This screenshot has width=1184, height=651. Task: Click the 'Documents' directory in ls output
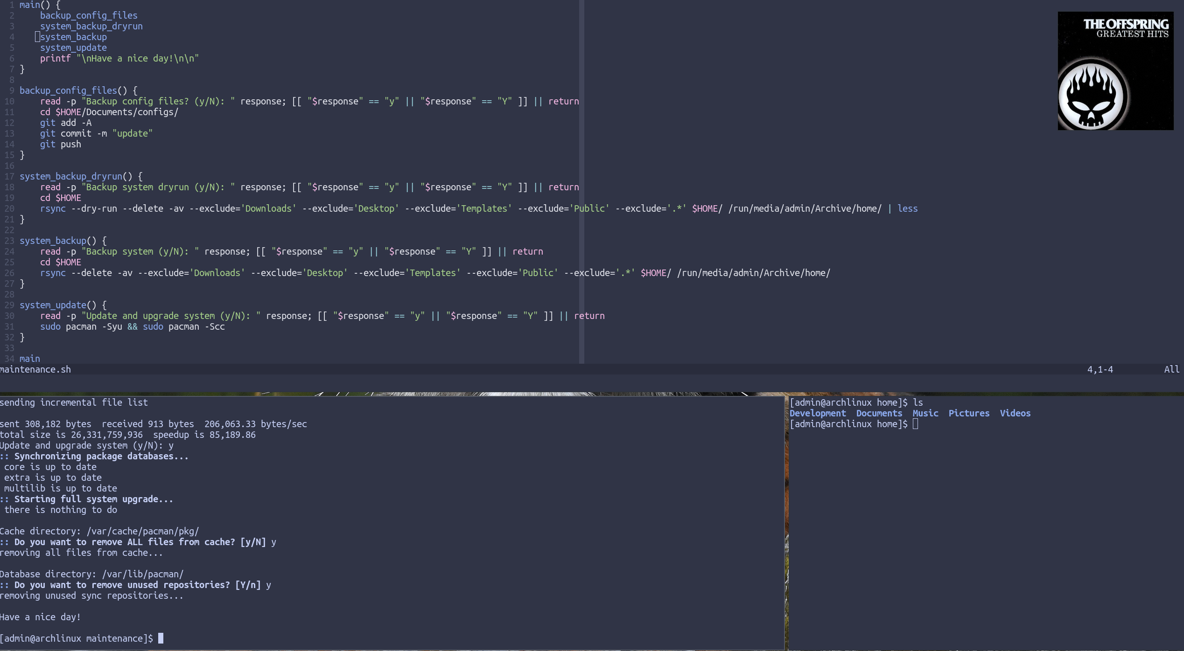coord(879,413)
